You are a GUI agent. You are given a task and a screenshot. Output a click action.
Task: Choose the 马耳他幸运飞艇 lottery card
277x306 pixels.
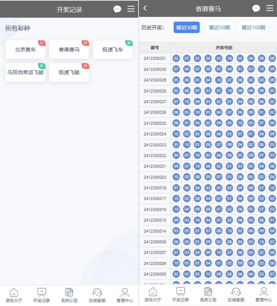[25, 73]
